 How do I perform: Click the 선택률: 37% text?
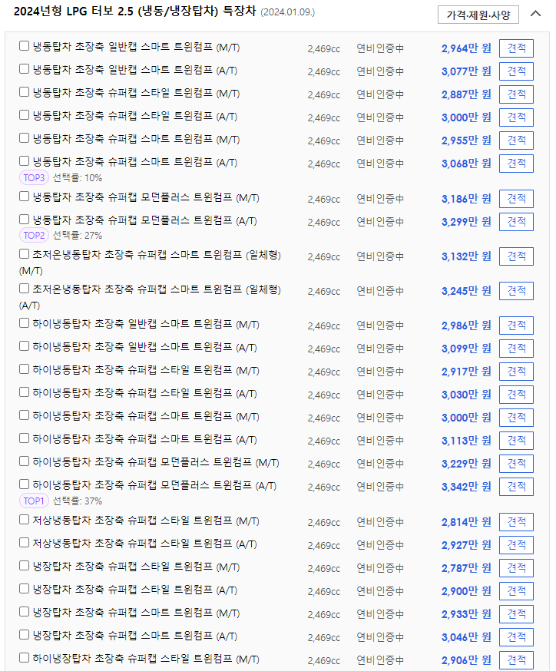coord(78,501)
